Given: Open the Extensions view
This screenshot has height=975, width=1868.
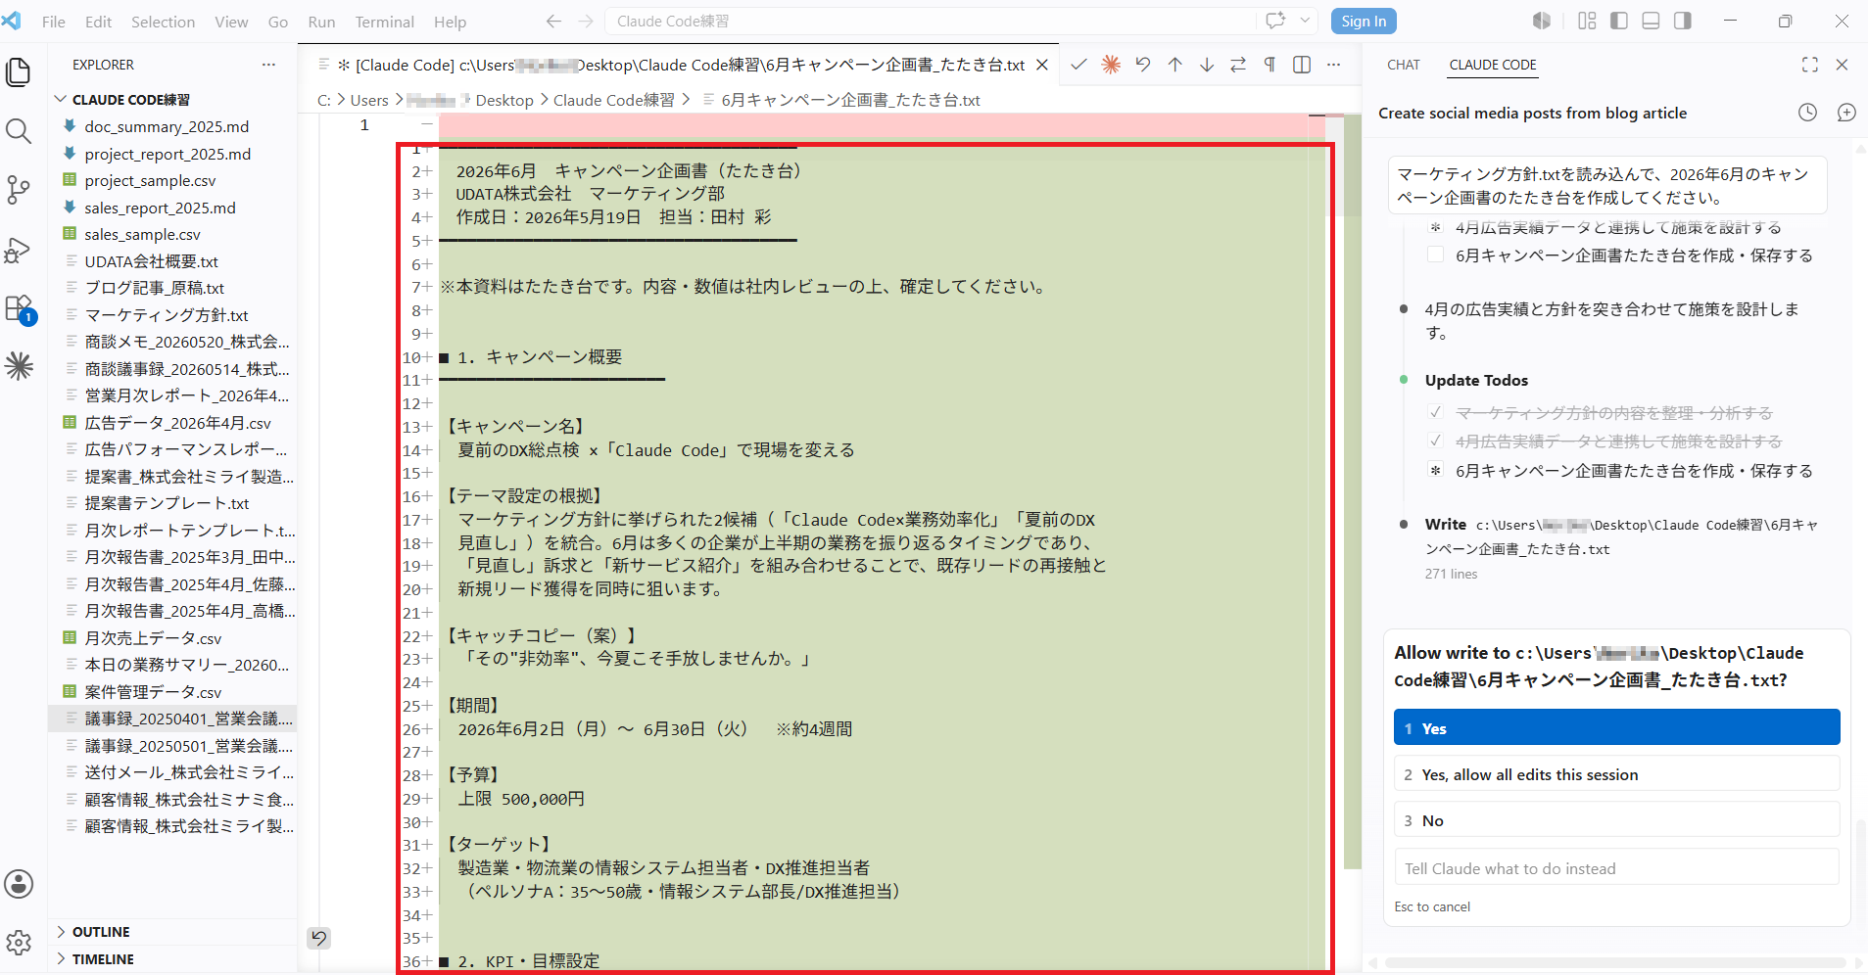Looking at the screenshot, I should [x=19, y=308].
